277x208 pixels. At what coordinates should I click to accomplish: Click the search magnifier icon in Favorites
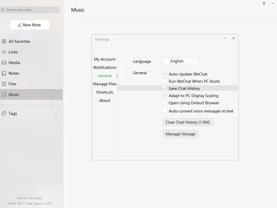(3, 10)
